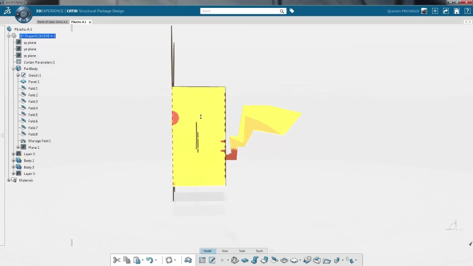473x266 pixels.
Task: Click the multi-view box icon after Update
Action: [x=188, y=260]
